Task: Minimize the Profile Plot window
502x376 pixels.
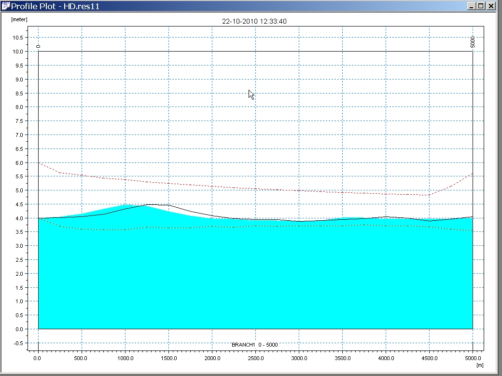Action: point(471,6)
